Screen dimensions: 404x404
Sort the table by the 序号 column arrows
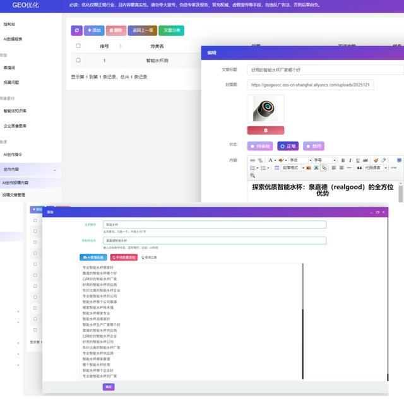(121, 46)
